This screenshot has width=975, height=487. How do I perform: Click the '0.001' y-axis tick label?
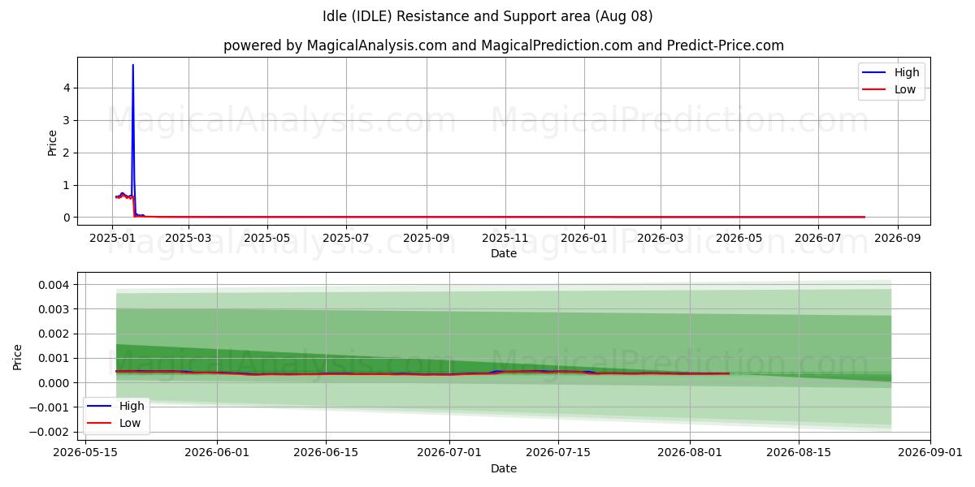54,358
